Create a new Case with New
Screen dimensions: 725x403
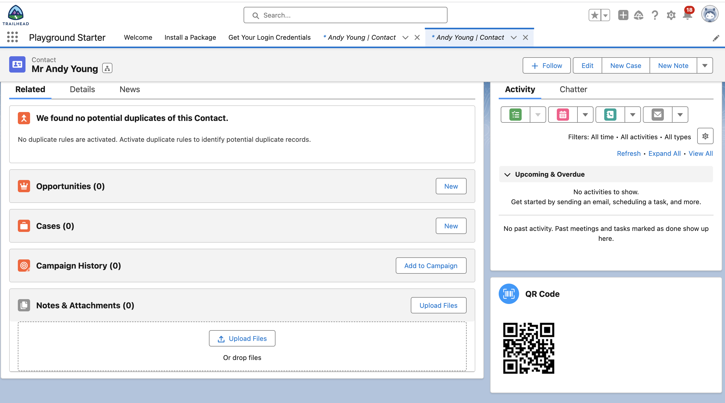pos(451,226)
